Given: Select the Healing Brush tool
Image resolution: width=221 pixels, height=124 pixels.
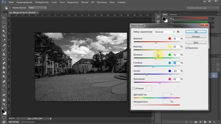Looking at the screenshot, I should coord(4,45).
